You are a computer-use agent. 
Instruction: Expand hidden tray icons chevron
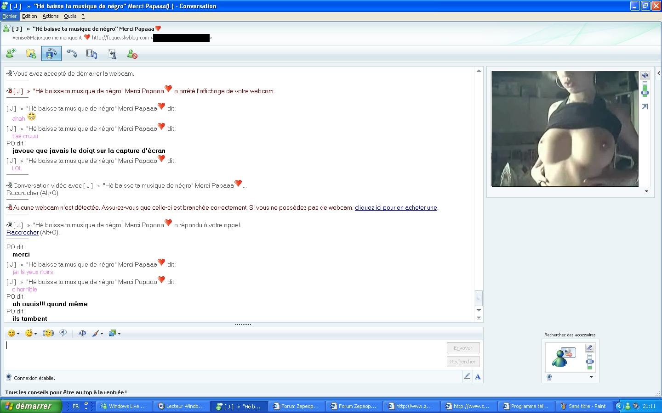click(619, 406)
